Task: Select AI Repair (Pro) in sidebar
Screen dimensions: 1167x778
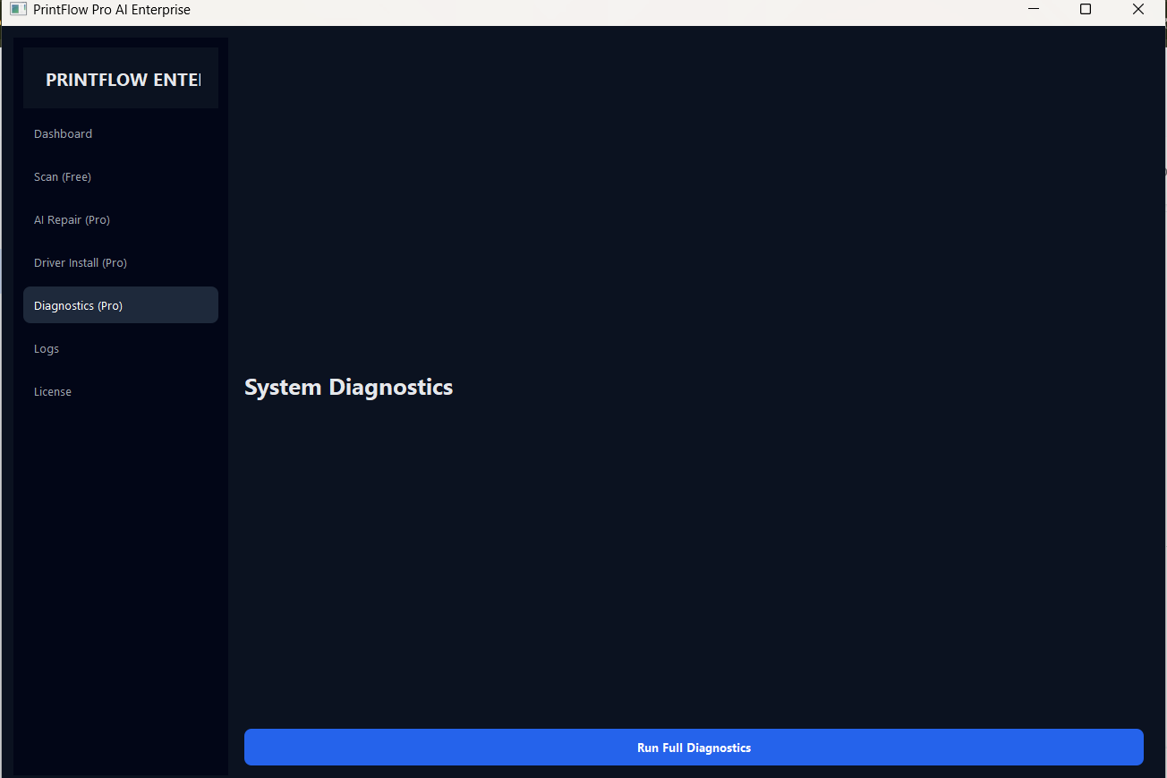Action: click(x=72, y=219)
